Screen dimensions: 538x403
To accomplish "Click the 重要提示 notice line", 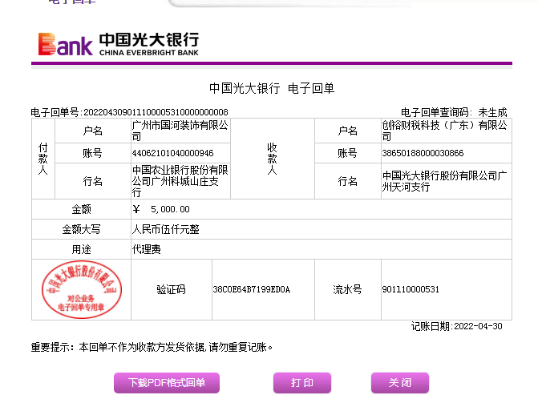I will coord(152,347).
